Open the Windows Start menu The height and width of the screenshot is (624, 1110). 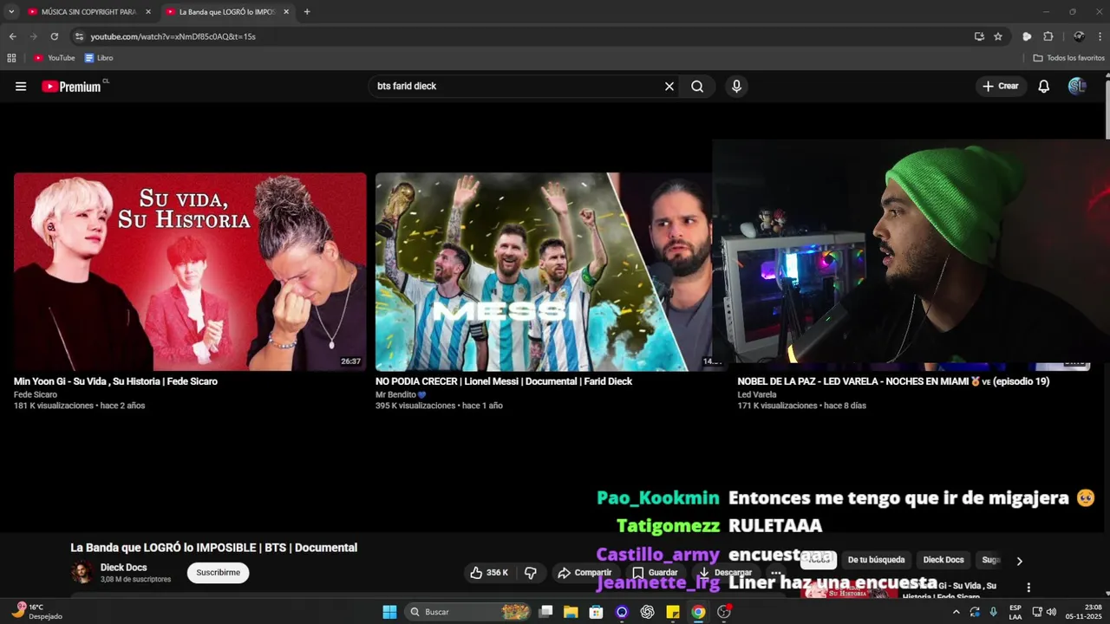(x=390, y=612)
